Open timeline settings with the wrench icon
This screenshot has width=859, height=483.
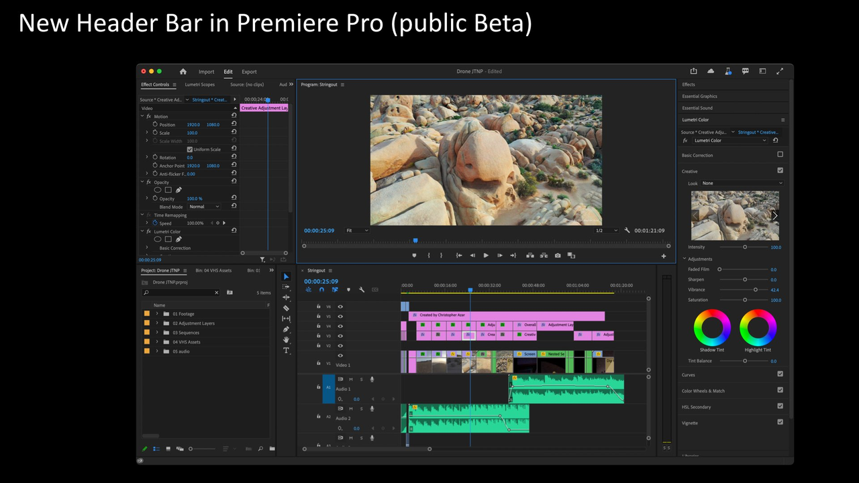pos(362,289)
